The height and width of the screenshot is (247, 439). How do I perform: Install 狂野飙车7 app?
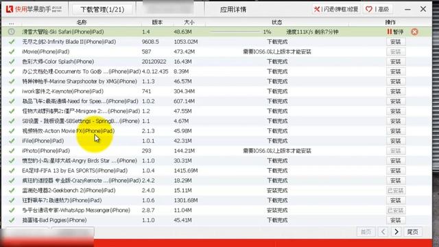click(x=396, y=200)
